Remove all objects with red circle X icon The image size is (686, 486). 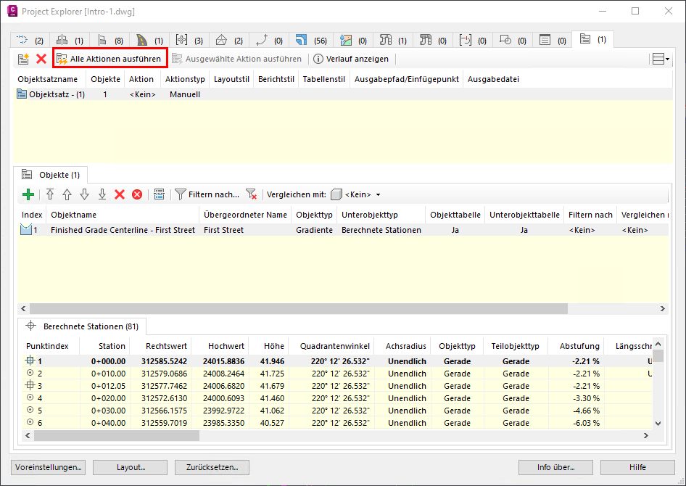point(137,194)
